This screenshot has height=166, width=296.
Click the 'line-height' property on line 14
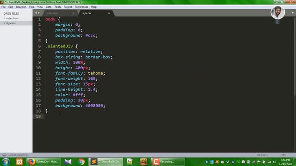click(x=69, y=89)
